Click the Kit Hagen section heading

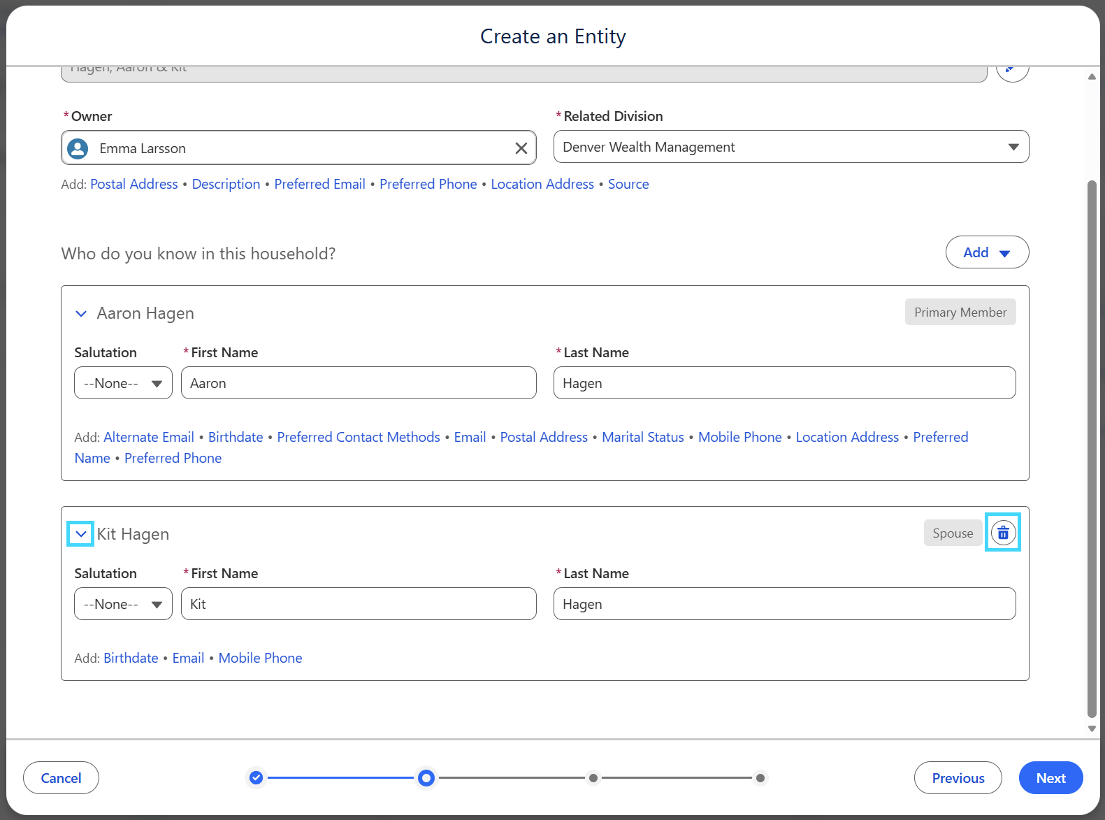coord(133,534)
